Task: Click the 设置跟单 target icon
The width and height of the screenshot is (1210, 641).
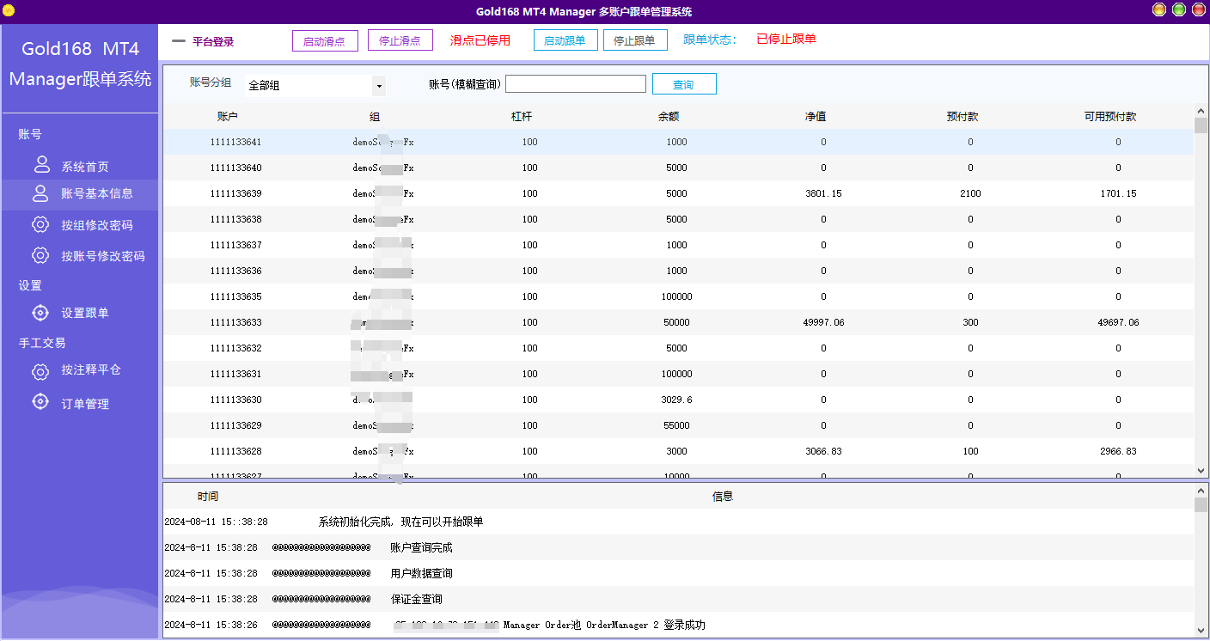Action: (40, 313)
